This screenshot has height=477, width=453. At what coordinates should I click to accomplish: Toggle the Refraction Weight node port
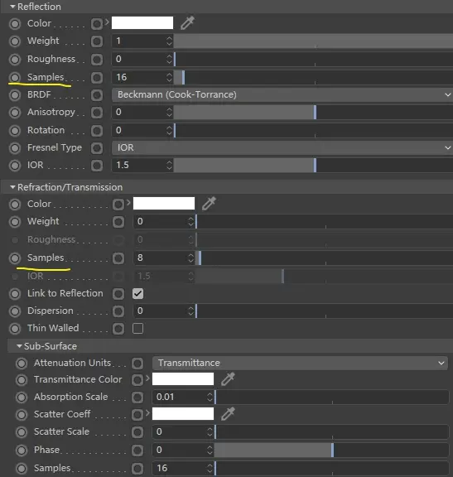point(118,222)
